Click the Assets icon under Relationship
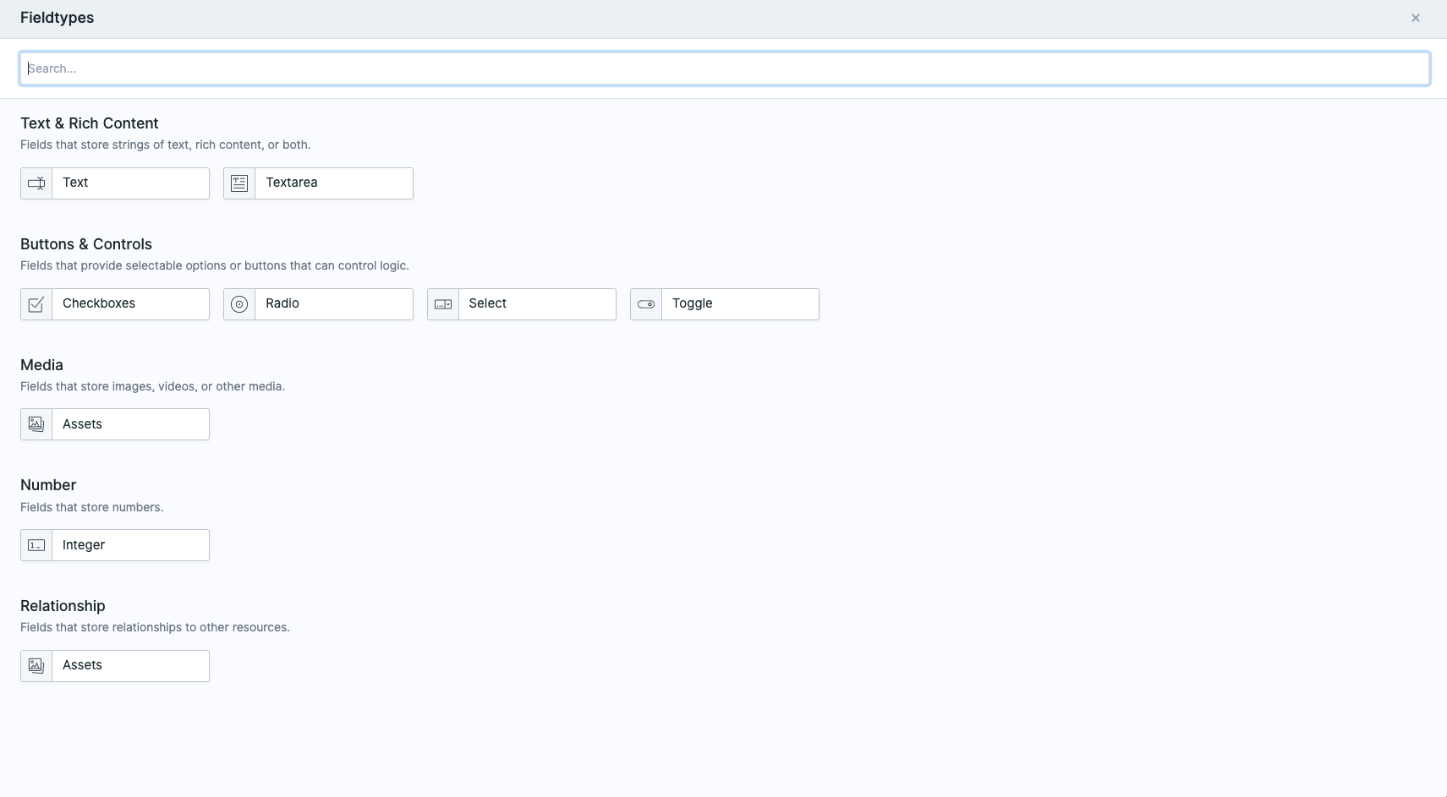 [x=36, y=666]
